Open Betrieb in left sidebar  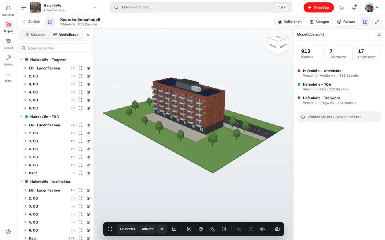coord(8,60)
